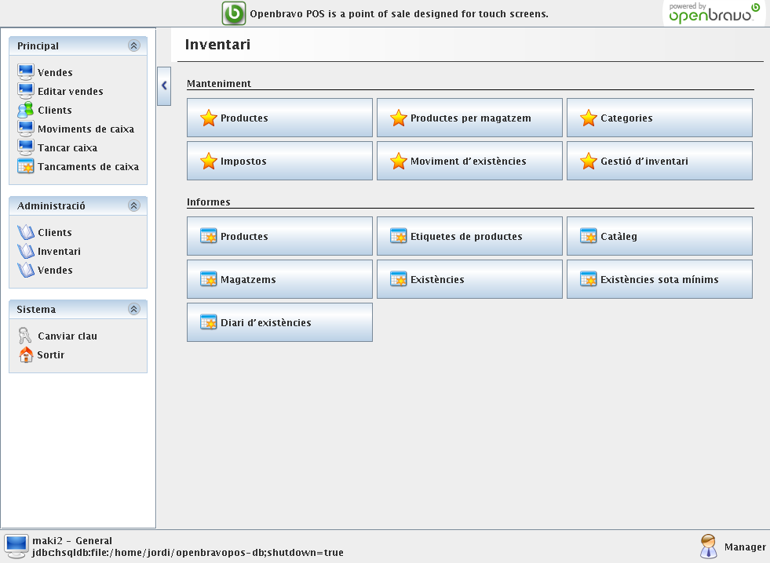770x563 pixels.
Task: Collapse the Administració panel
Action: pos(134,205)
